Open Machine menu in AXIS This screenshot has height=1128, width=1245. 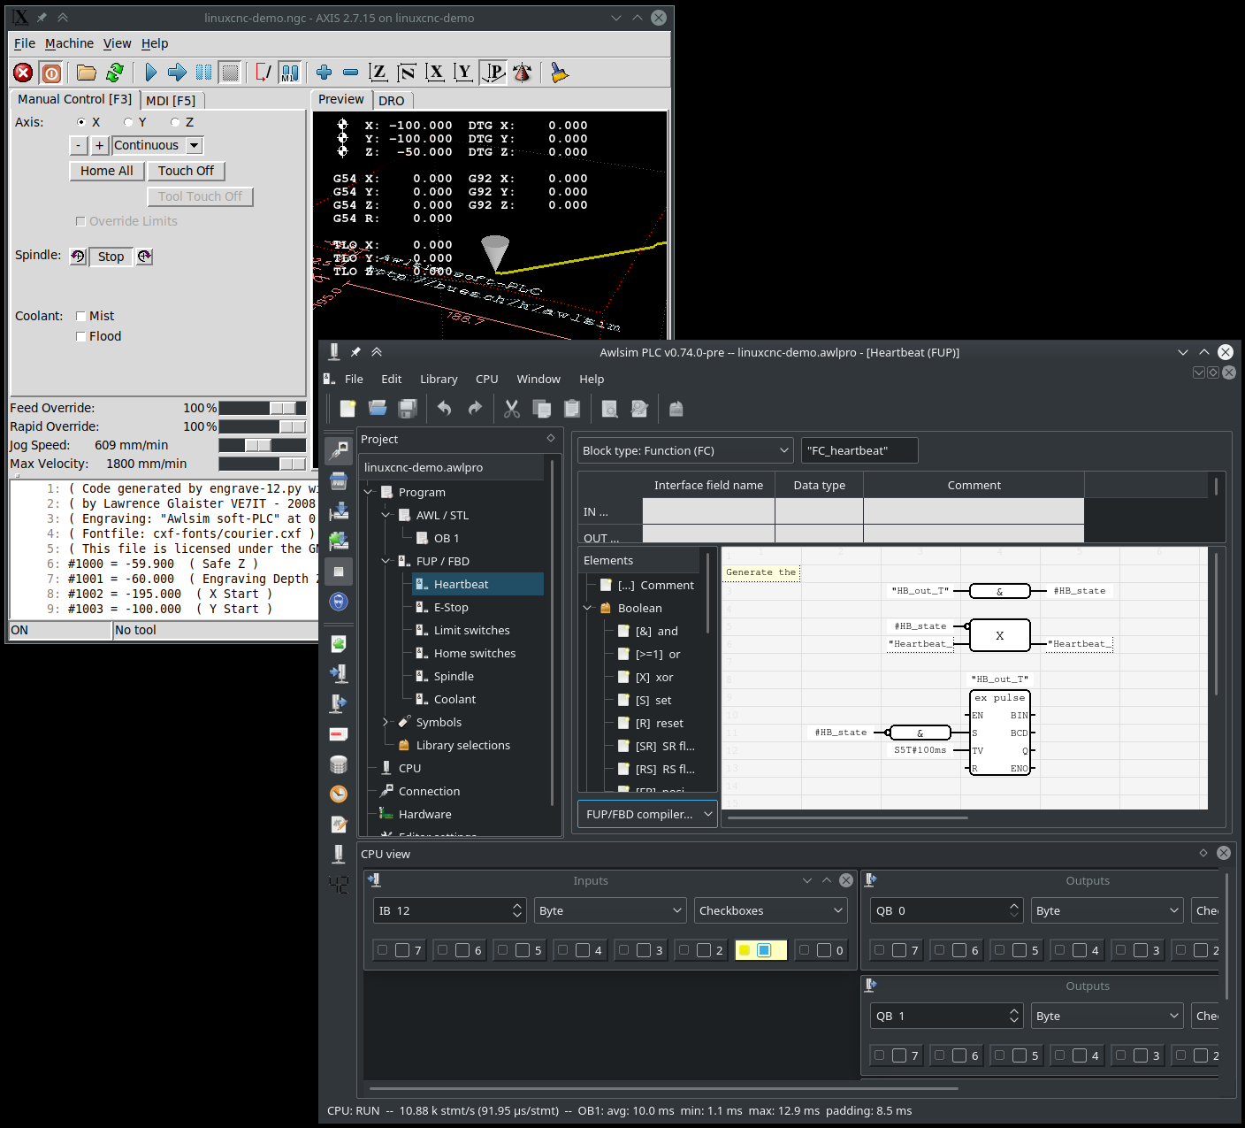point(69,43)
